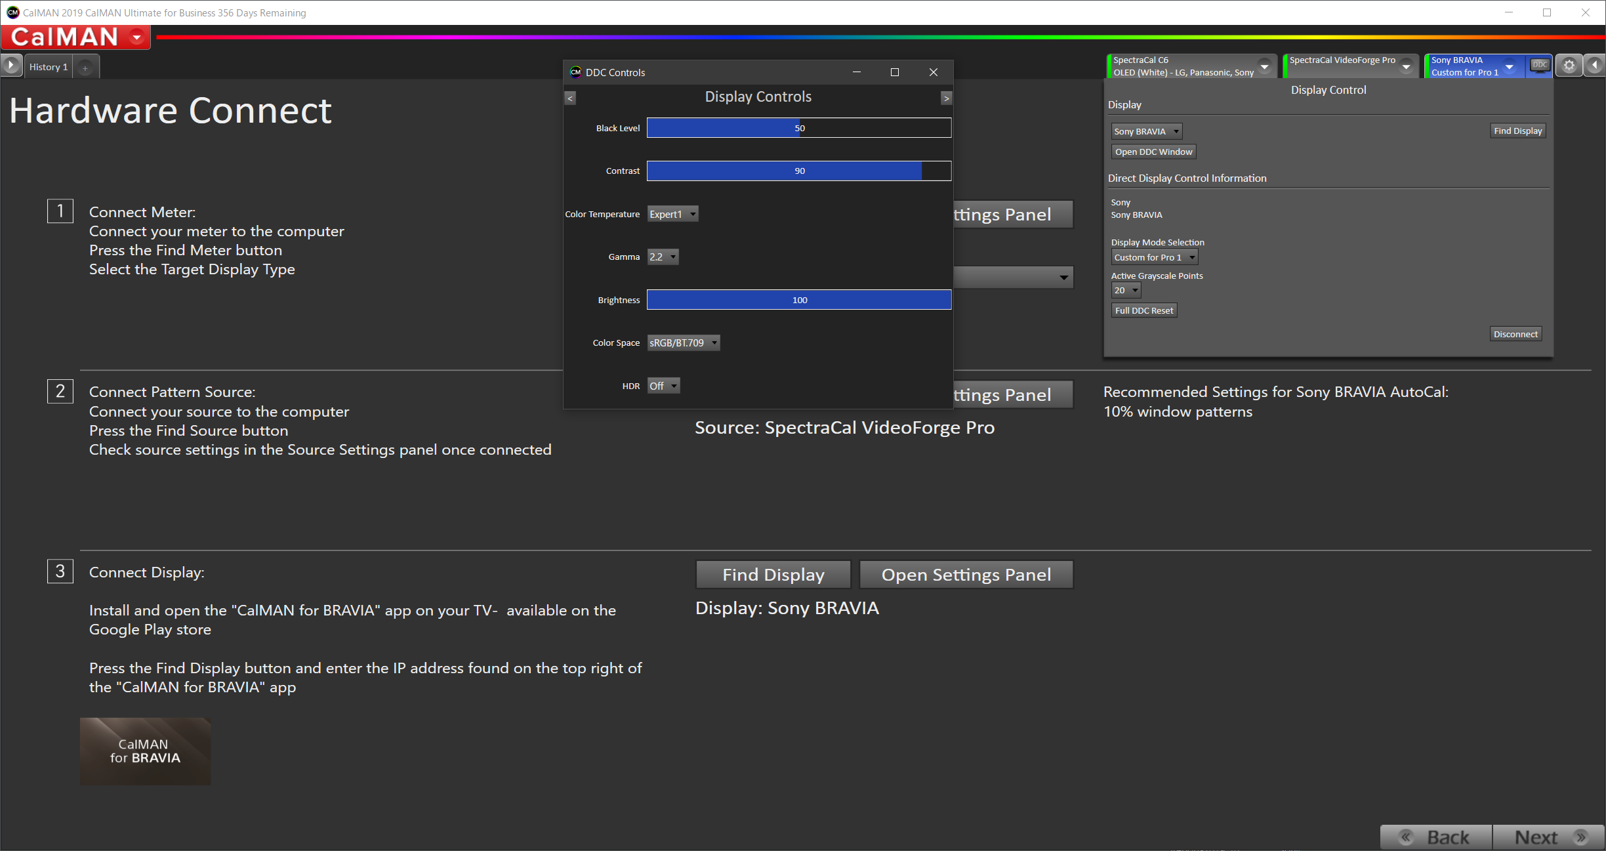
Task: Switch to the History 1 tab
Action: [49, 67]
